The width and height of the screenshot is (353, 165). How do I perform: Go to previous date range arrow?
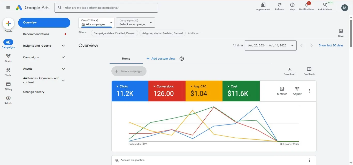[302, 45]
